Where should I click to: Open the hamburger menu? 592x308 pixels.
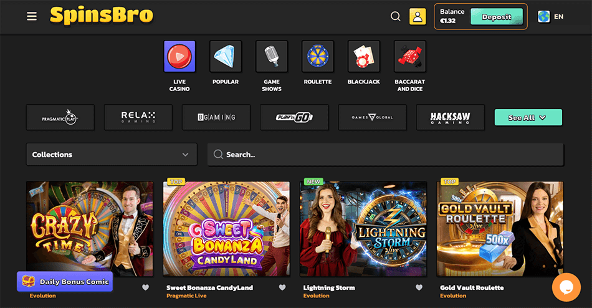click(32, 17)
